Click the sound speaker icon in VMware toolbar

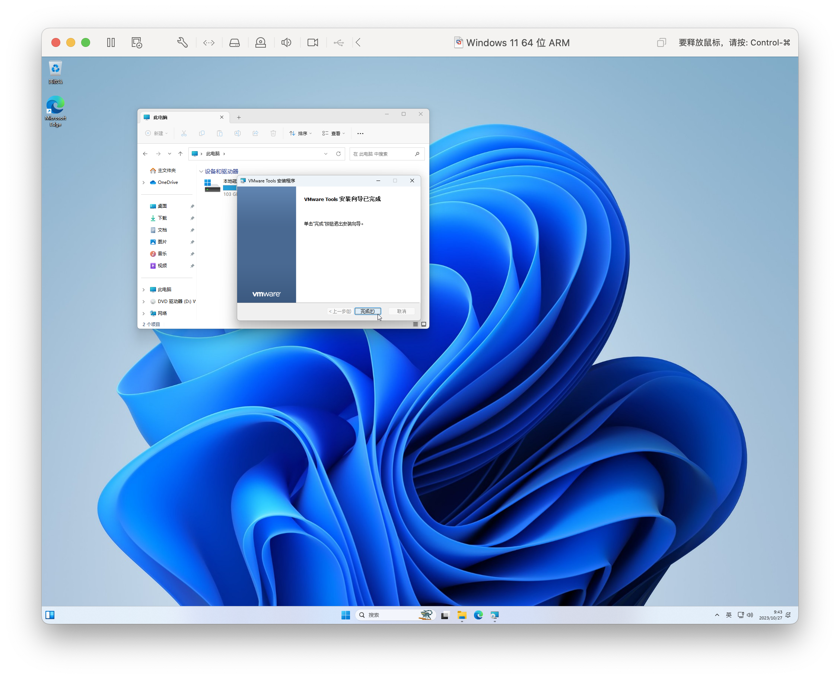point(286,43)
